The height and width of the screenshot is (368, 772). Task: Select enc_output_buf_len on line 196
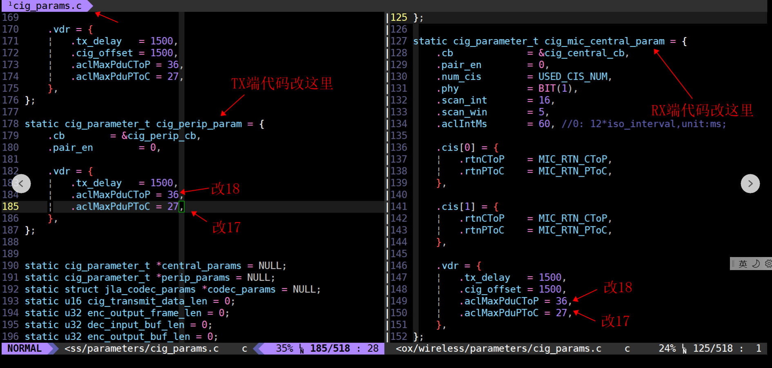[139, 337]
